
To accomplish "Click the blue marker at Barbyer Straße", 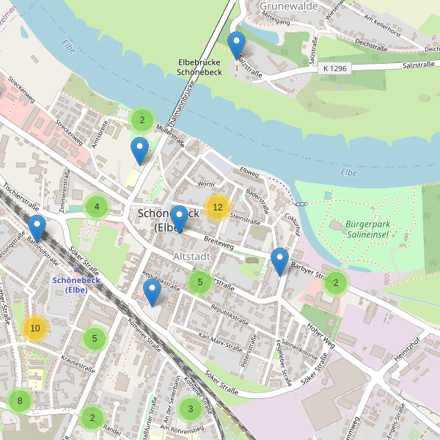I will tap(280, 262).
